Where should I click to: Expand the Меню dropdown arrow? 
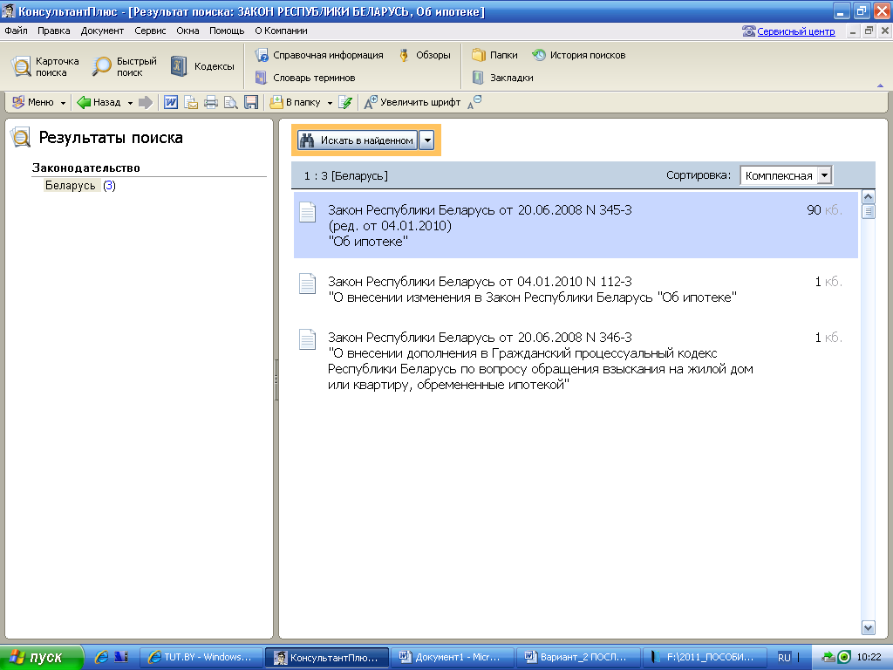tap(63, 103)
